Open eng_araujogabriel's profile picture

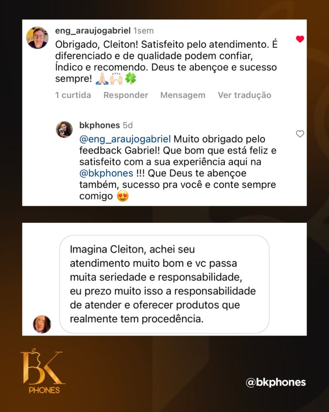click(x=37, y=38)
